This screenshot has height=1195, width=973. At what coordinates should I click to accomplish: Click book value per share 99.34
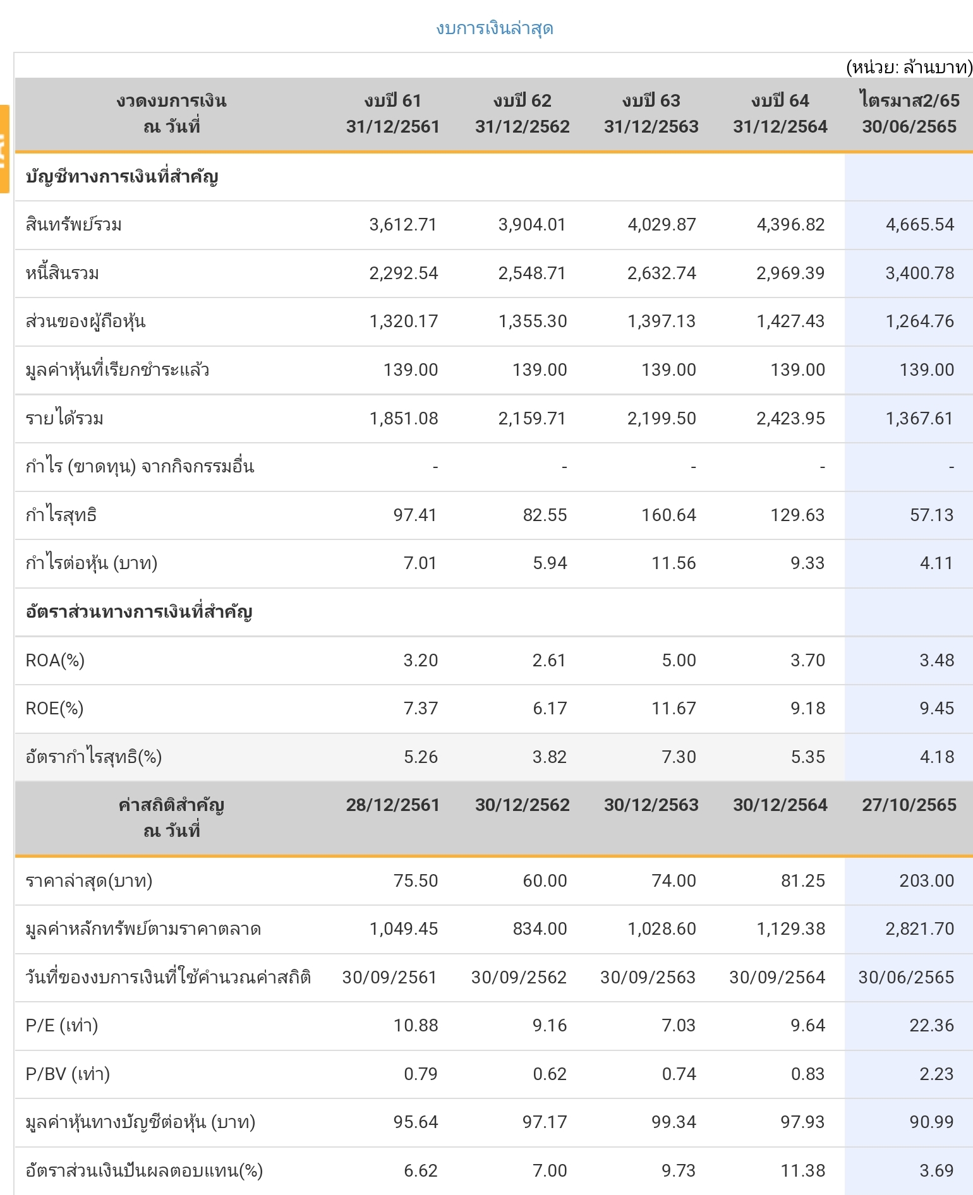(674, 1122)
